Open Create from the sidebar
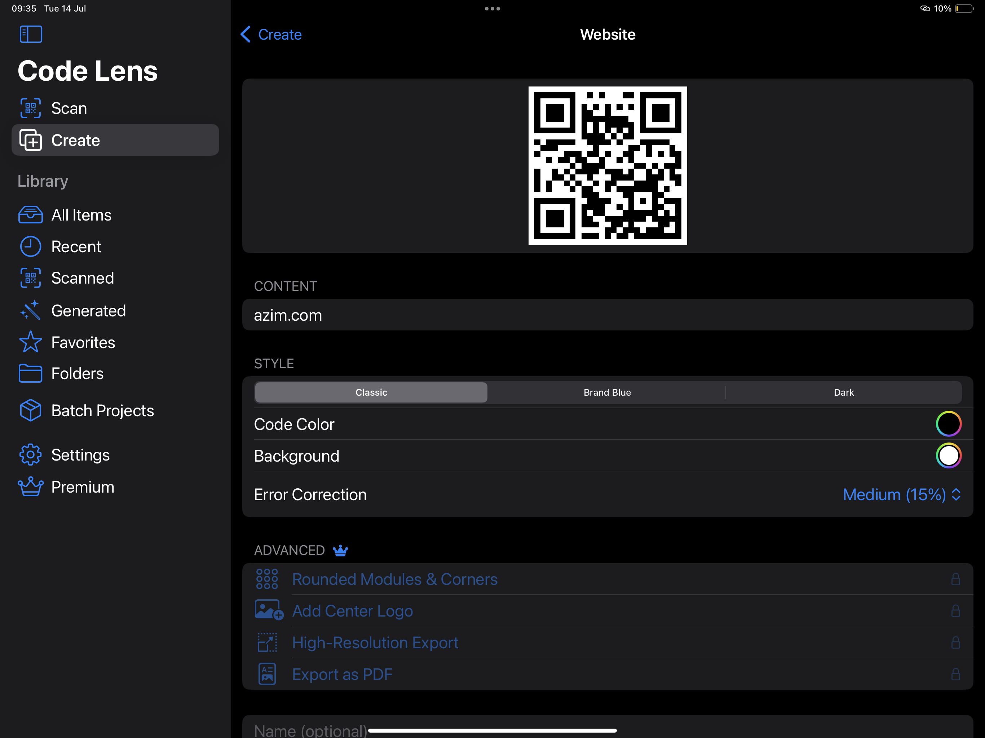Viewport: 985px width, 738px height. tap(115, 140)
